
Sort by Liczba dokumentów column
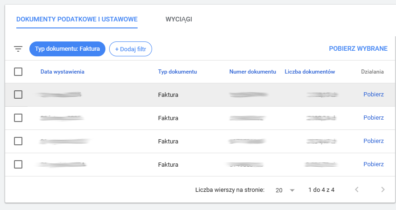click(310, 72)
